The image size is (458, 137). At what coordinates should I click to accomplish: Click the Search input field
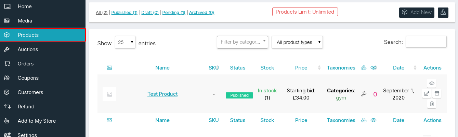pos(426,42)
